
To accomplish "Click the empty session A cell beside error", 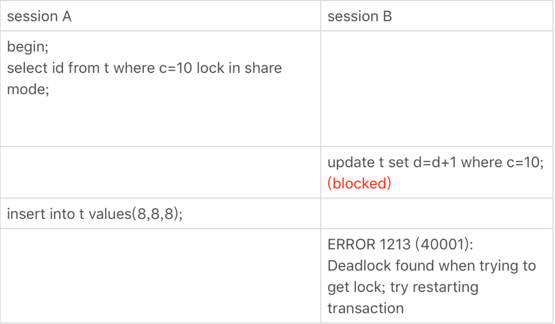I will click(x=160, y=276).
